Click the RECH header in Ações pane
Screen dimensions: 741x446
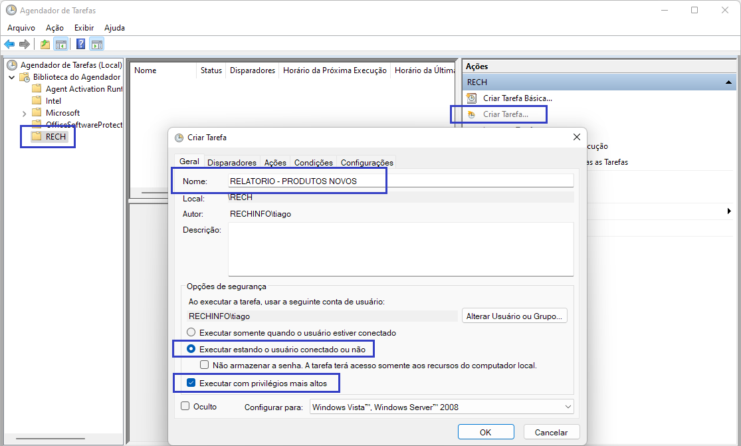click(x=599, y=82)
